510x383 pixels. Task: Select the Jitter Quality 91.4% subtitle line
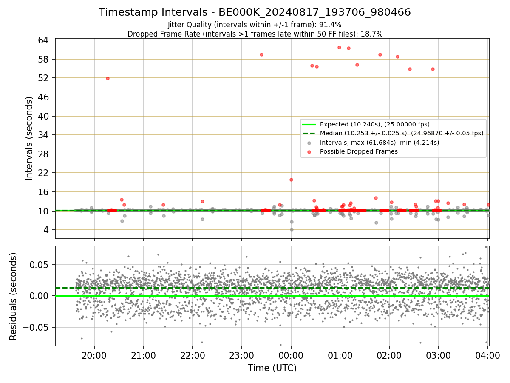click(255, 25)
